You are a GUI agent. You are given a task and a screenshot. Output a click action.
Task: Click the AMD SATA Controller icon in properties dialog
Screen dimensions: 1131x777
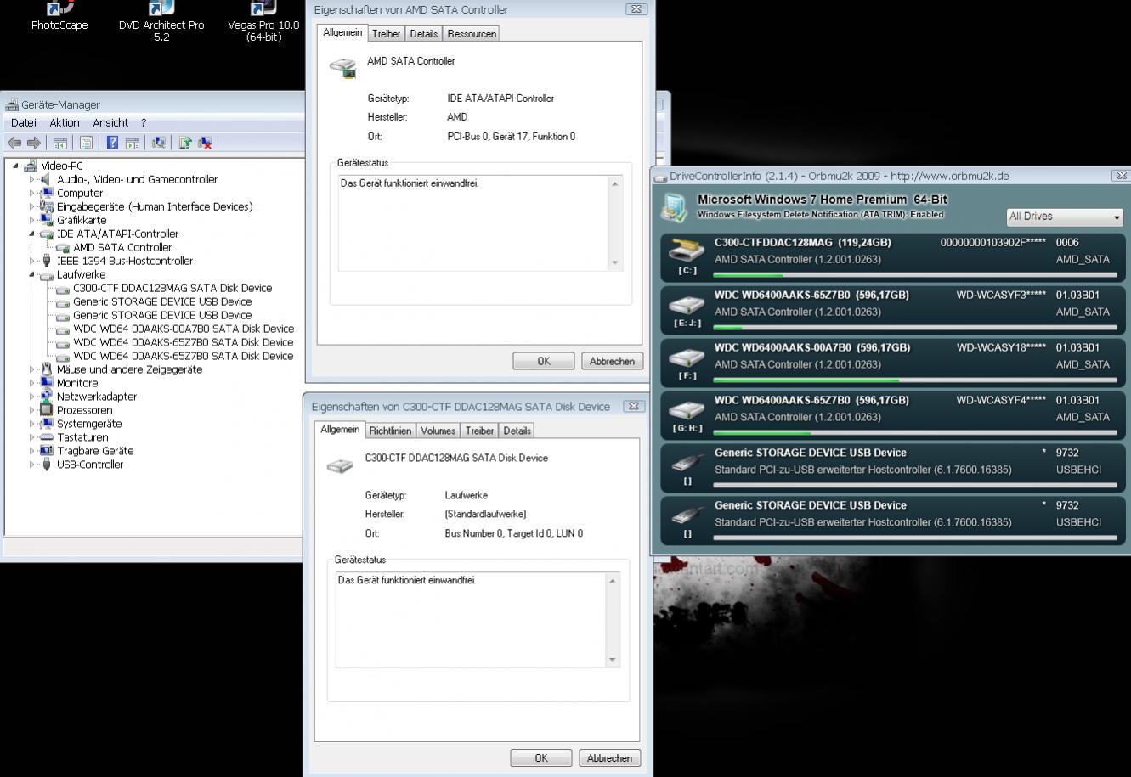(x=343, y=68)
